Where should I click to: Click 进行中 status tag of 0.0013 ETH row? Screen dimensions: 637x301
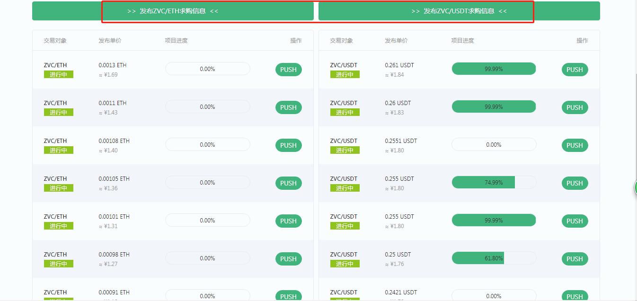point(59,74)
